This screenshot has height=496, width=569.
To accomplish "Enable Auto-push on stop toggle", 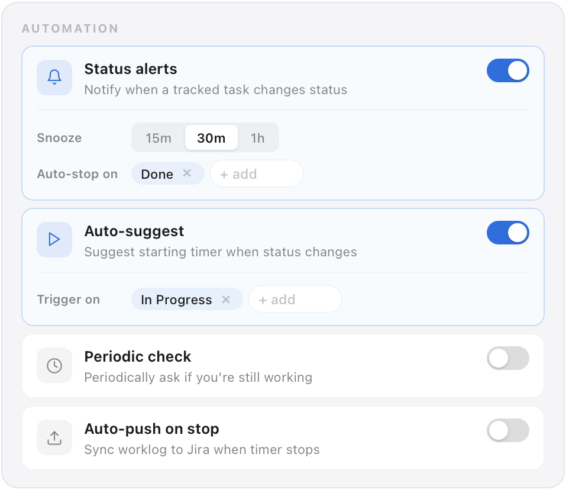I will tap(507, 431).
